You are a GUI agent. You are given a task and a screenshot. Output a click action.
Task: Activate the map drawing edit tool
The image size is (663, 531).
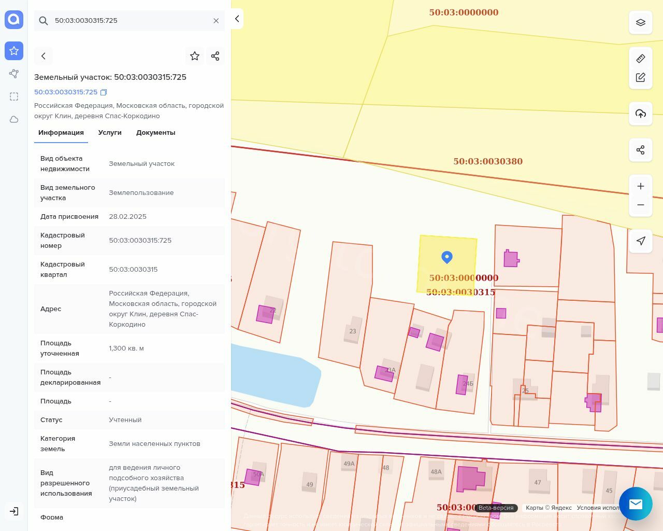pyautogui.click(x=640, y=77)
